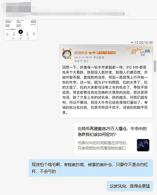The width and height of the screenshot is (157, 195).
Task: Open the Weibo post screenshot about 牛市套路
Action: click(106, 81)
